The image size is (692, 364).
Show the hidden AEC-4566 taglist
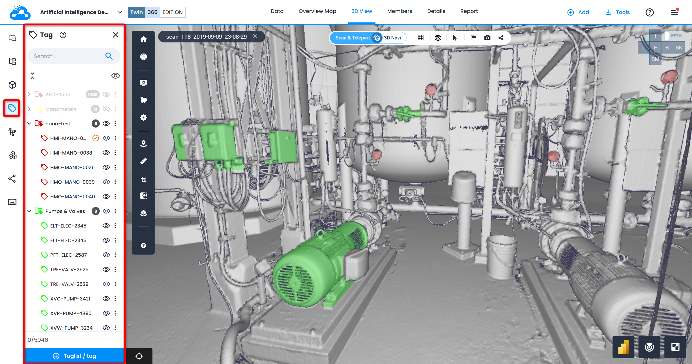[x=106, y=94]
